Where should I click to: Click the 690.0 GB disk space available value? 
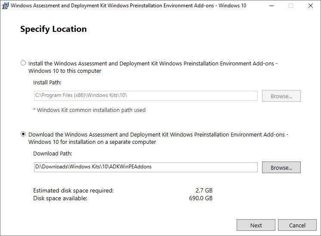click(201, 198)
